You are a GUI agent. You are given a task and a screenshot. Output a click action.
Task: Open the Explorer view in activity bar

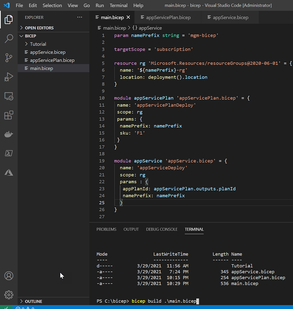9,20
